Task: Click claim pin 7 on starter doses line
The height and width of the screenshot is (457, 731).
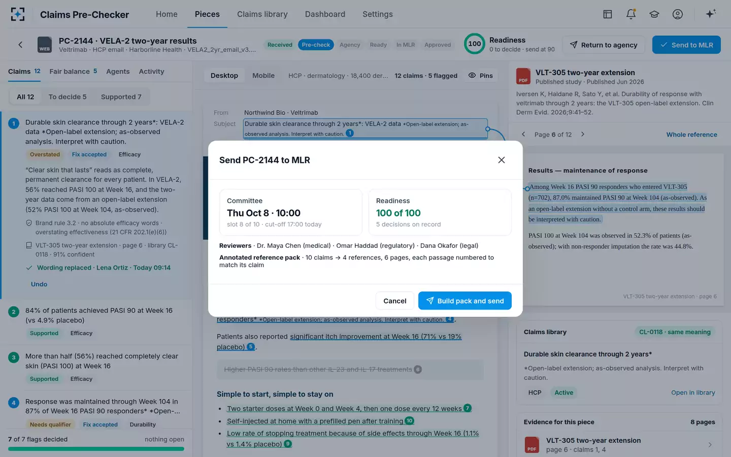Action: pos(468,408)
